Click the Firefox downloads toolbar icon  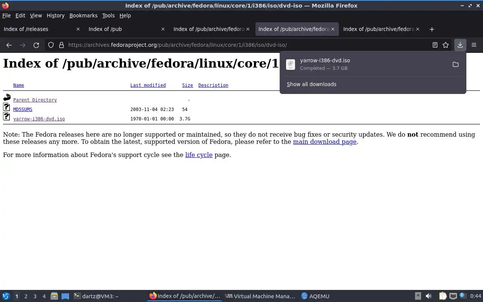click(x=460, y=45)
